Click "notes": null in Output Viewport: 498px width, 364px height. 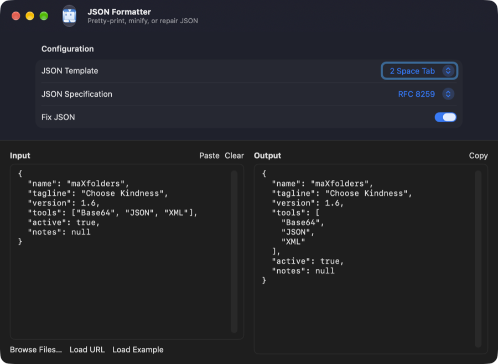pyautogui.click(x=303, y=271)
